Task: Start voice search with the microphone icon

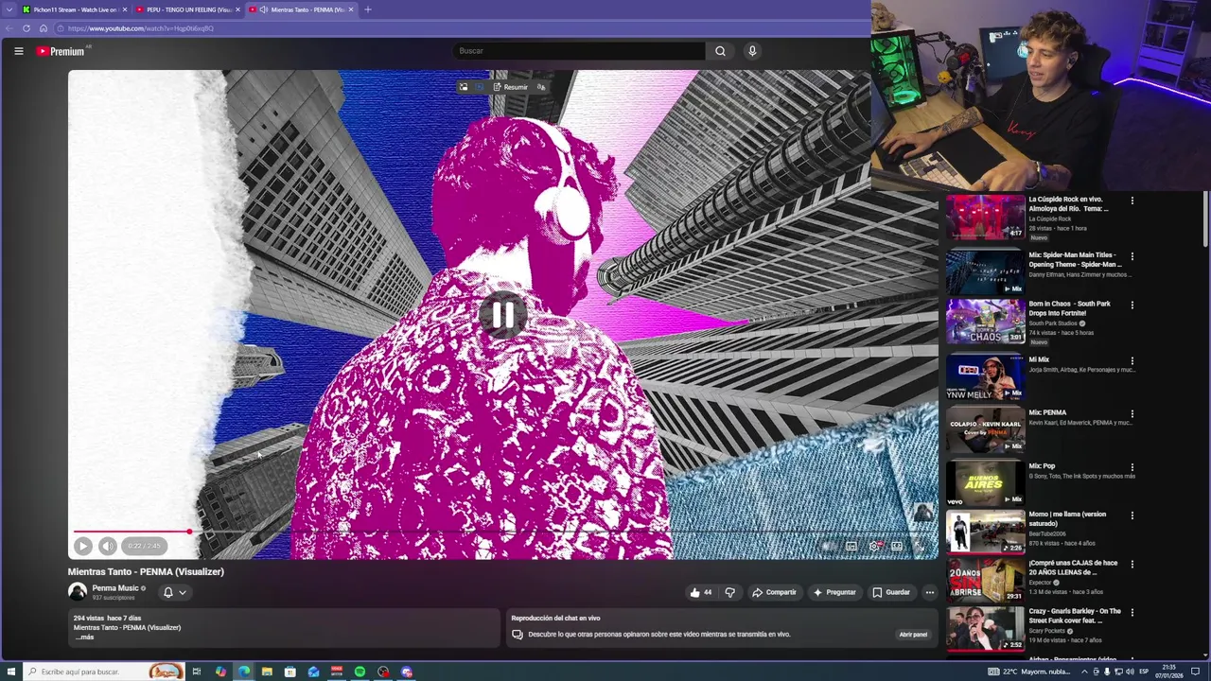Action: pos(752,51)
